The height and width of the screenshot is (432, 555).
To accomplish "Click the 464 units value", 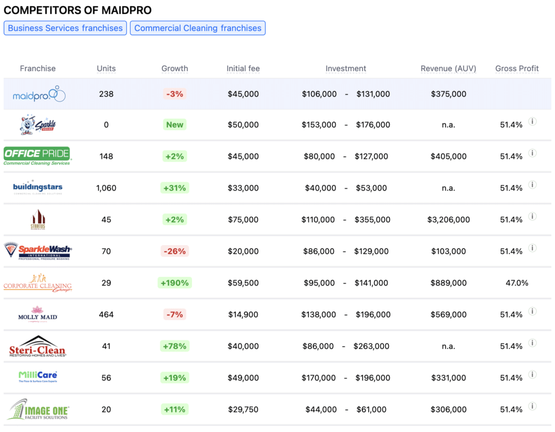I will click(106, 314).
